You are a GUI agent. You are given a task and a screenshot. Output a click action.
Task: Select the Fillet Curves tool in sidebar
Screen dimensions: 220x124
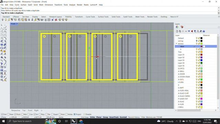click(x=5, y=38)
